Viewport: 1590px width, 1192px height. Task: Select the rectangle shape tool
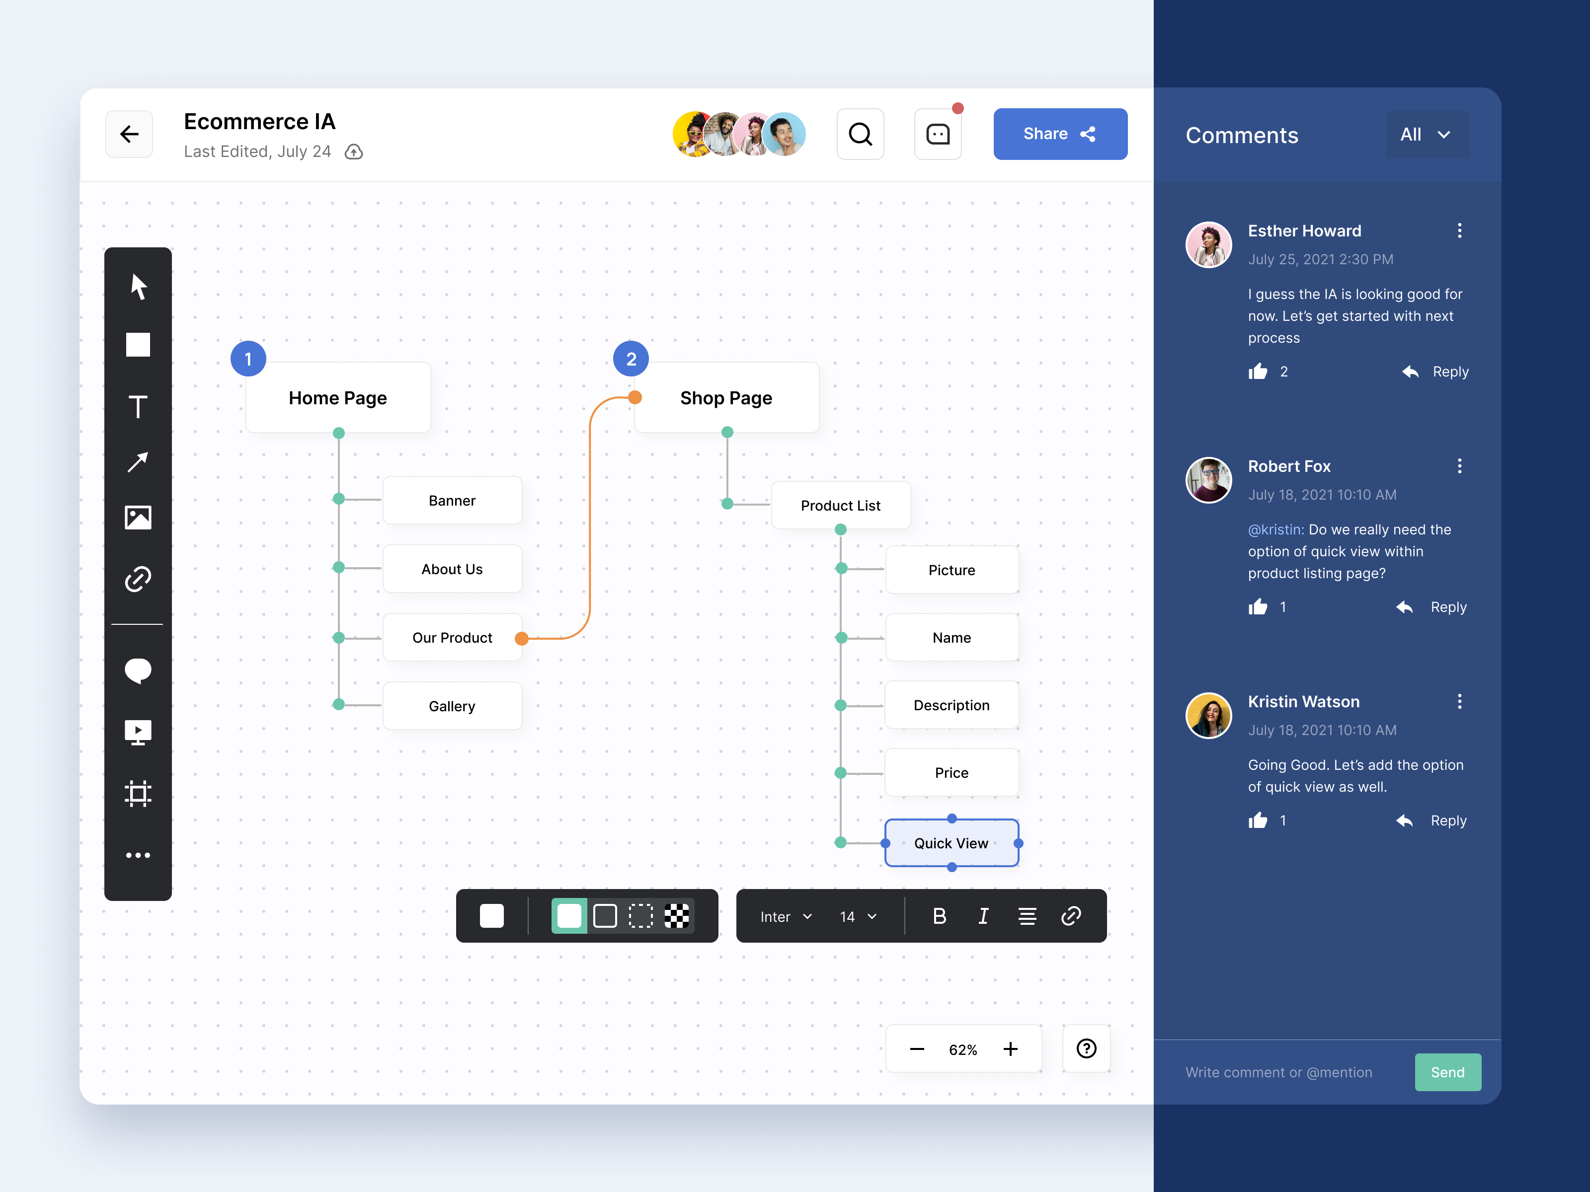tap(138, 345)
